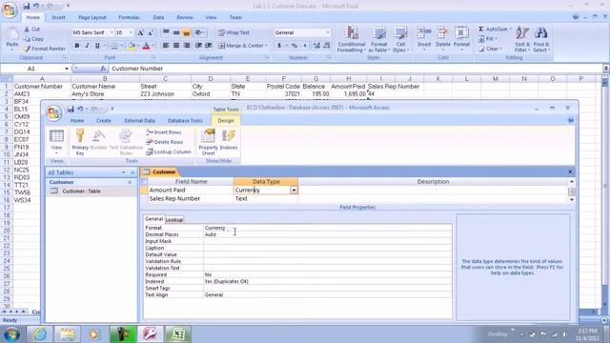Click AutoSum in Excel Editing group
The width and height of the screenshot is (610, 343).
pyautogui.click(x=494, y=30)
